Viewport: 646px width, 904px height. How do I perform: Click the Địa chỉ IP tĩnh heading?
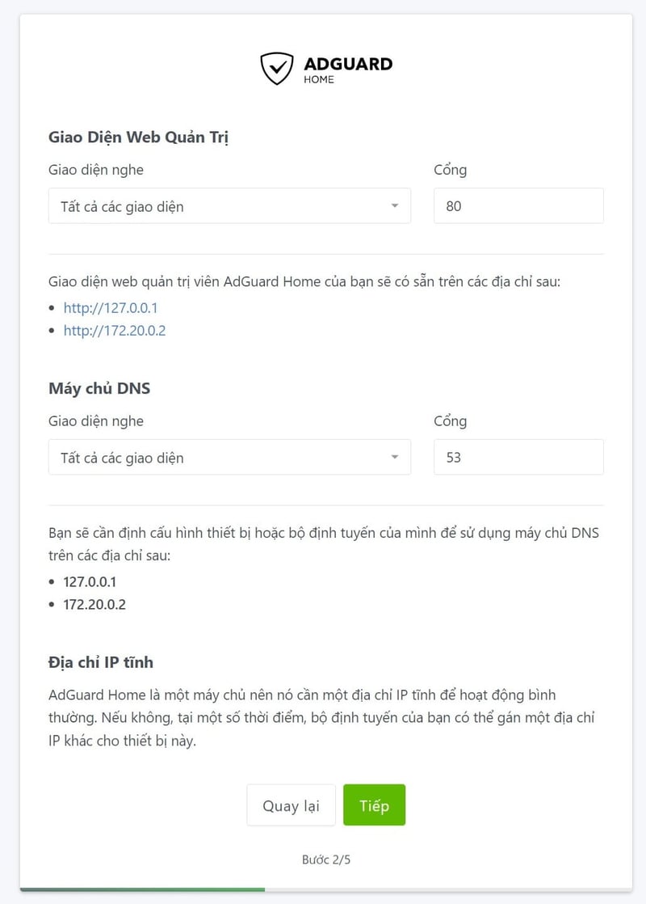[101, 662]
